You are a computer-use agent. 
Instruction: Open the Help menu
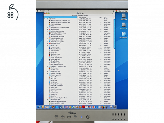[48, 11]
